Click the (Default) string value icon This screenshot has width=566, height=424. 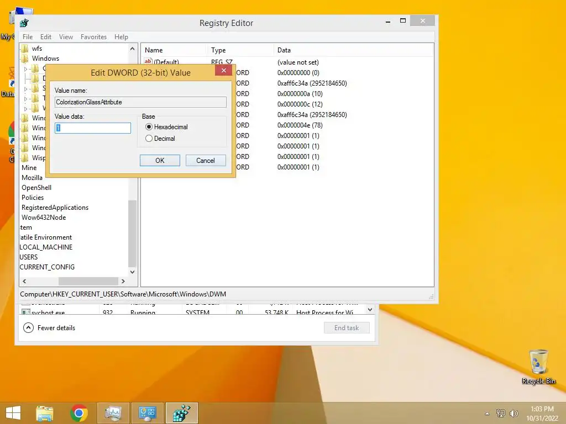(148, 61)
